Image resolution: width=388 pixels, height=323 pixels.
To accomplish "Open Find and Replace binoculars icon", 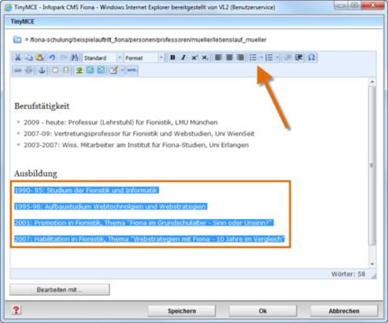I will (x=74, y=58).
